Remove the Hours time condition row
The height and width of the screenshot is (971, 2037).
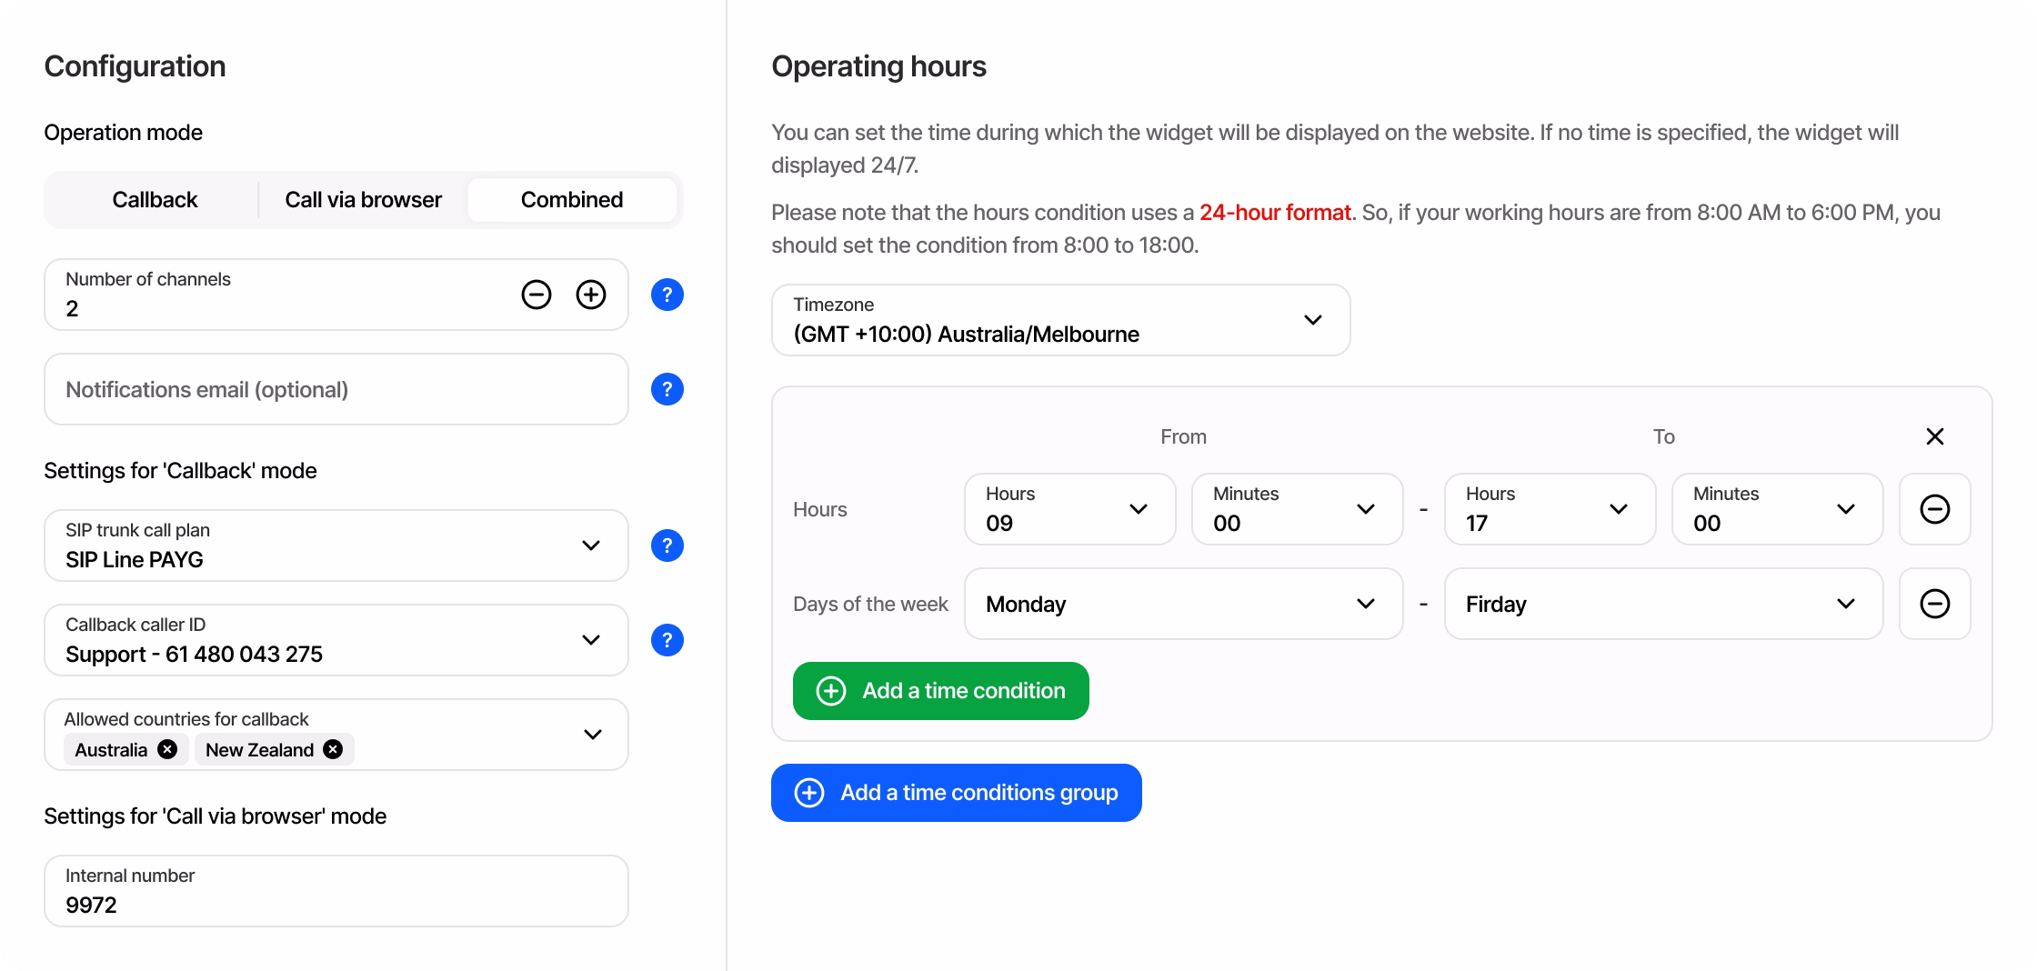point(1935,509)
